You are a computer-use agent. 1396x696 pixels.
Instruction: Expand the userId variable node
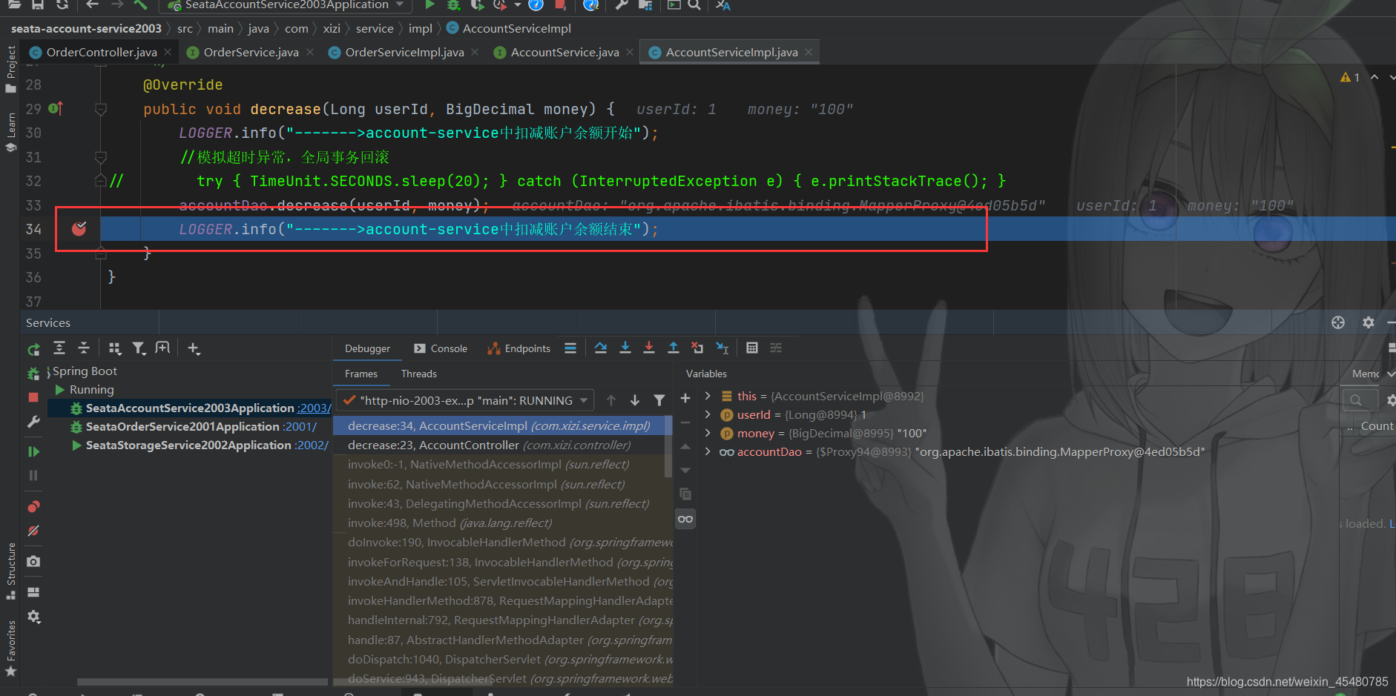tap(708, 414)
